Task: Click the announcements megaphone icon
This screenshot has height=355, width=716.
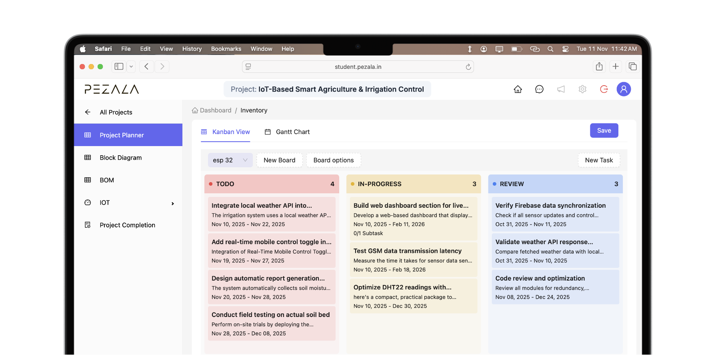Action: point(561,89)
